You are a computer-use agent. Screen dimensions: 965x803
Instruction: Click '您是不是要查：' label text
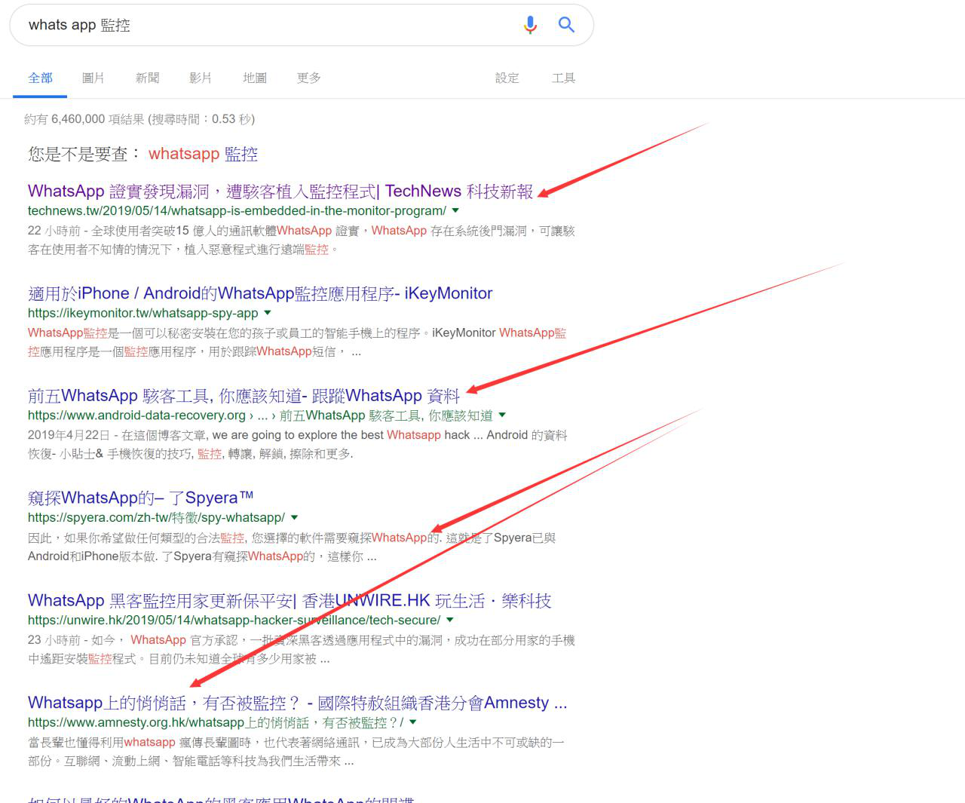[x=84, y=154]
